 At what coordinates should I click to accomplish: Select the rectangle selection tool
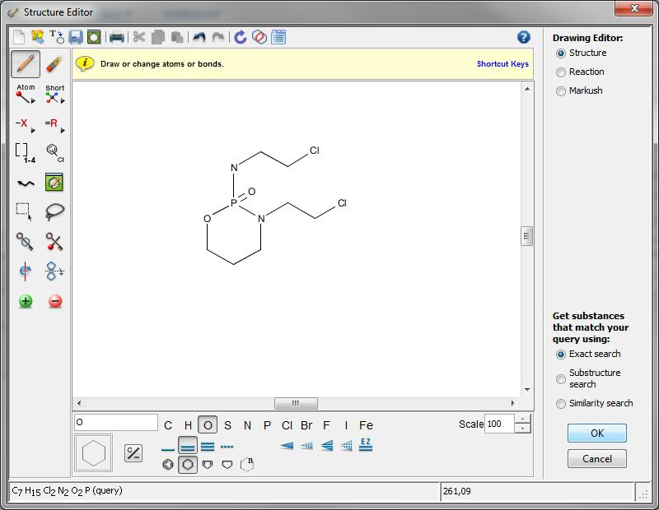[24, 211]
